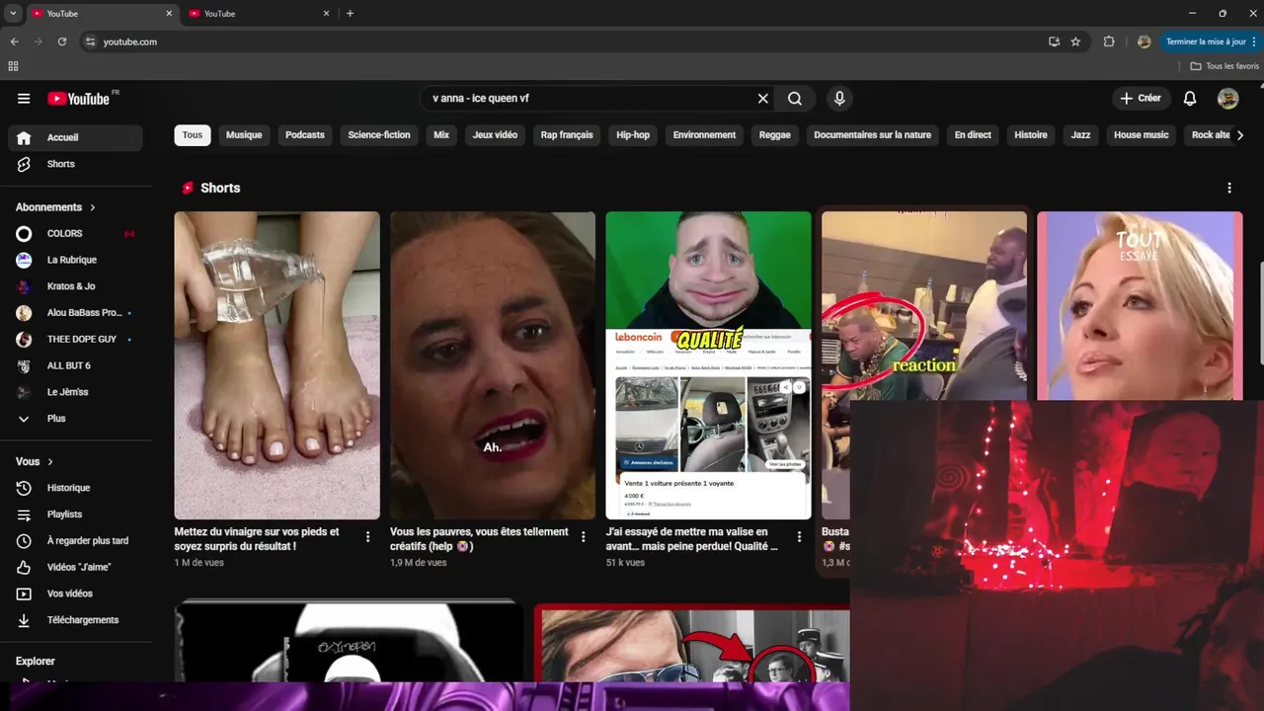
Task: Open options for the vinaigre pieds Short
Action: point(368,537)
